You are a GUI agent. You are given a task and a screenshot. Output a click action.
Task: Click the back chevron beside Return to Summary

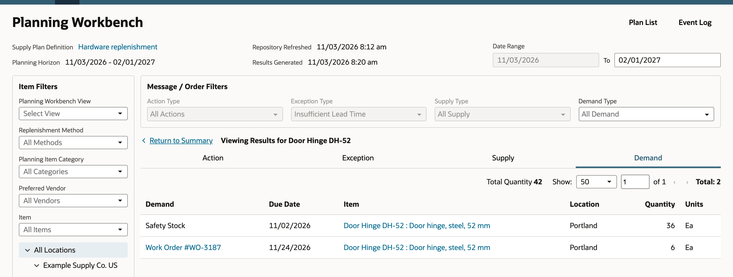144,141
